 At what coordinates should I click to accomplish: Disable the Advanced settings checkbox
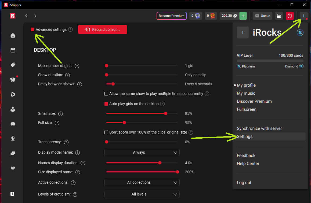(32, 29)
